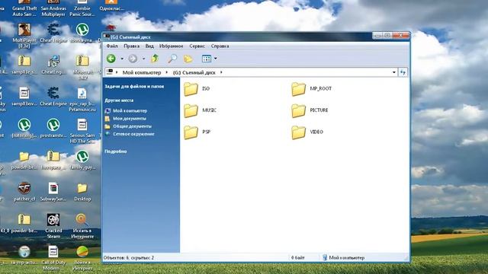
Task: Open the Сервис menu
Action: [197, 46]
